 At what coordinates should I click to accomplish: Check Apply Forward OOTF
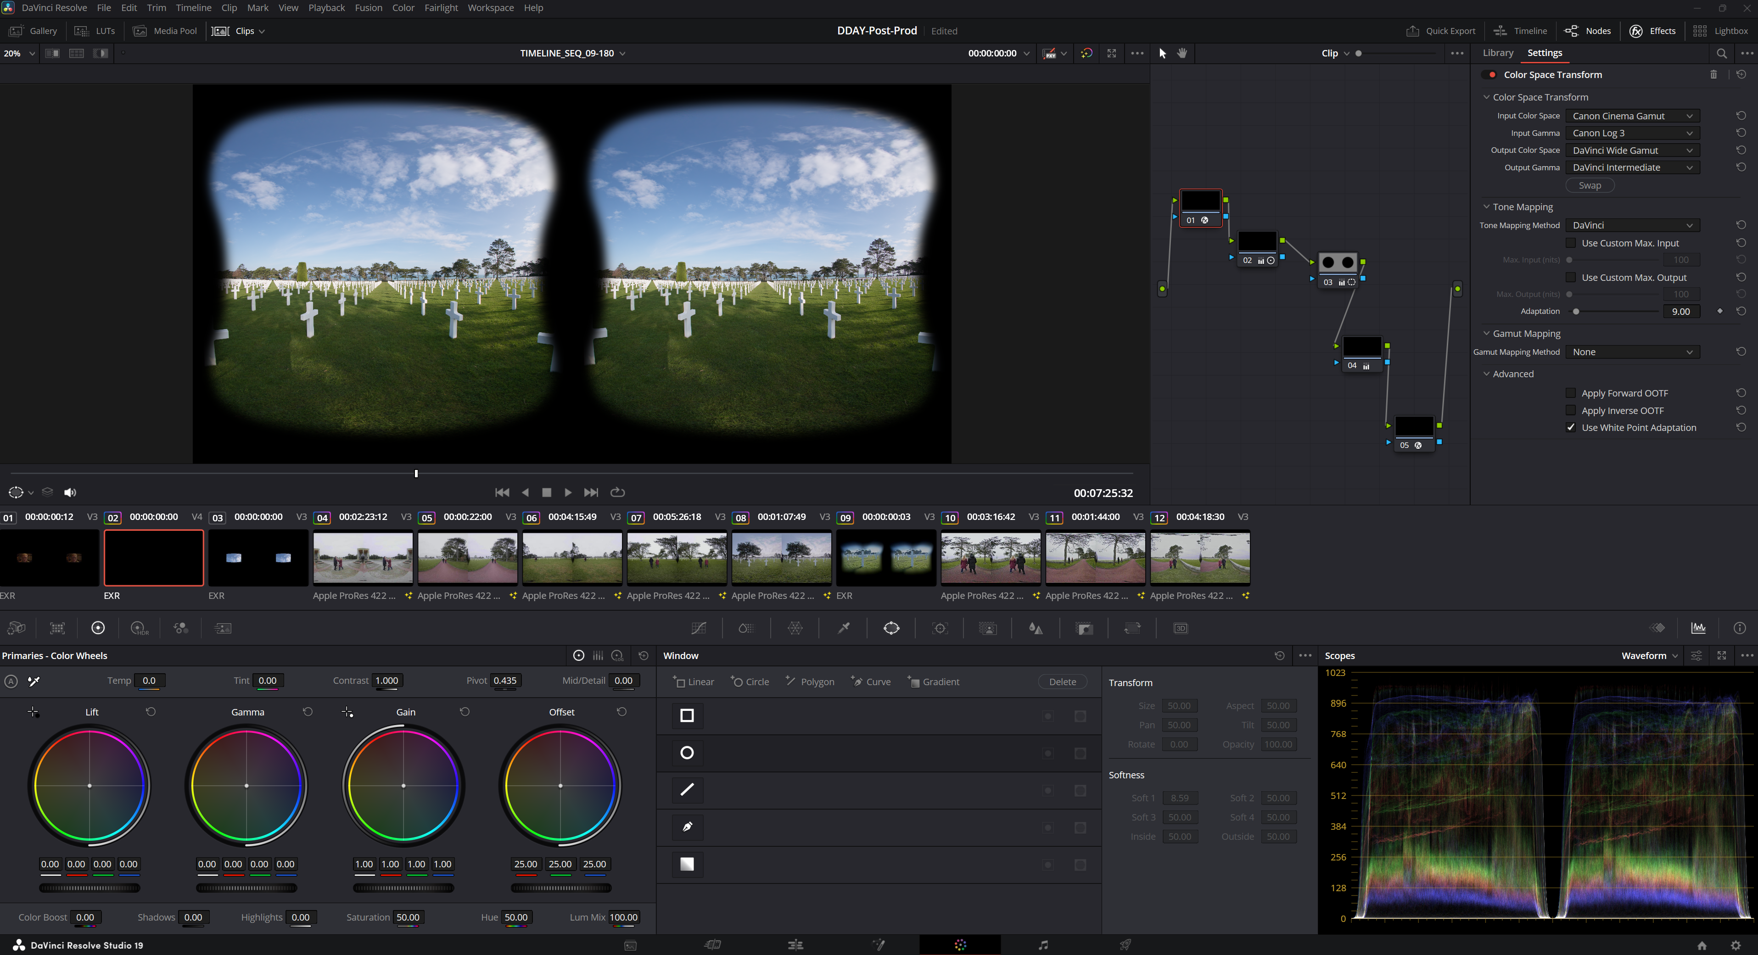1570,393
